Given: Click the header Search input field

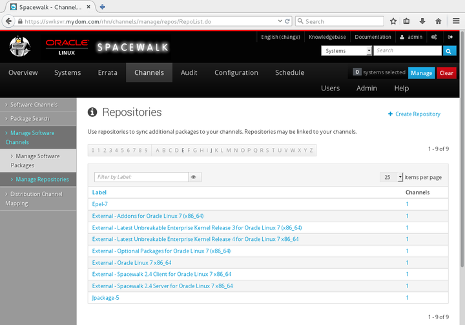Looking at the screenshot, I should [x=408, y=51].
